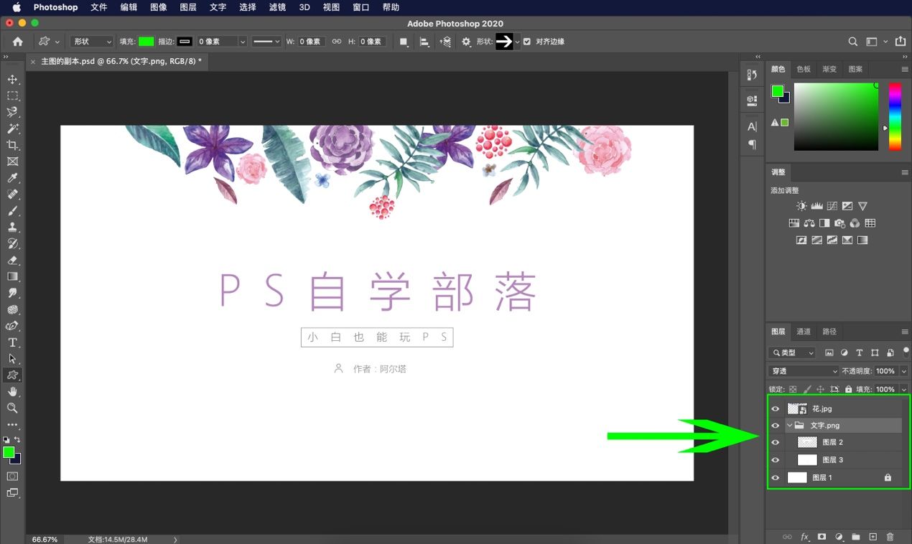Screen dimensions: 912x544
Task: Open the 滤镜 menu
Action: [x=277, y=8]
